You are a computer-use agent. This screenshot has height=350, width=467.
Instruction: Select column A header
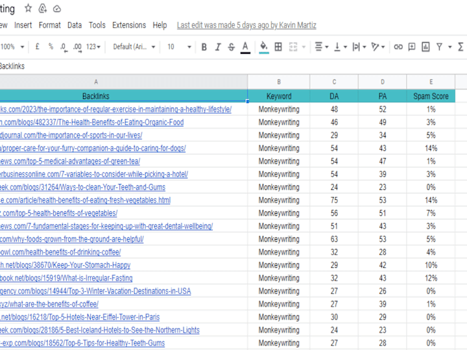tap(124, 82)
